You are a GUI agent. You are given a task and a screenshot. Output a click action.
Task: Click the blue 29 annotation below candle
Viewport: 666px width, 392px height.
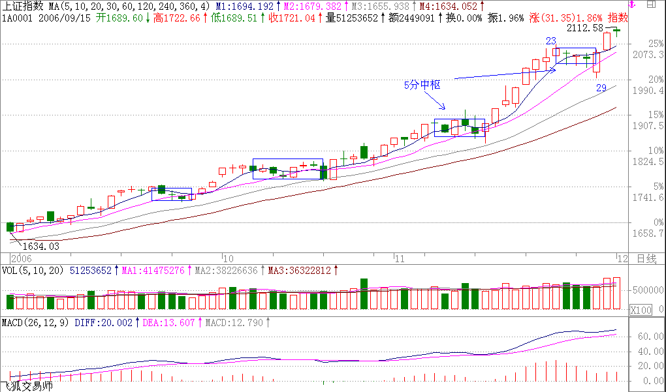point(601,88)
